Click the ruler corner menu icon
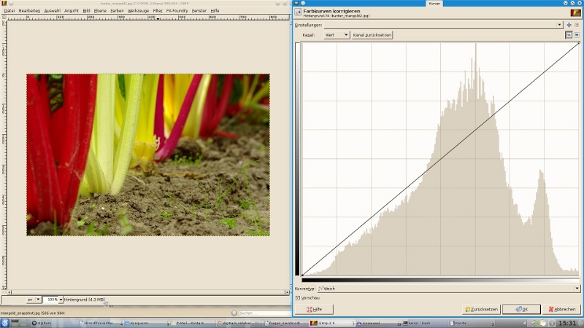 click(x=4, y=18)
